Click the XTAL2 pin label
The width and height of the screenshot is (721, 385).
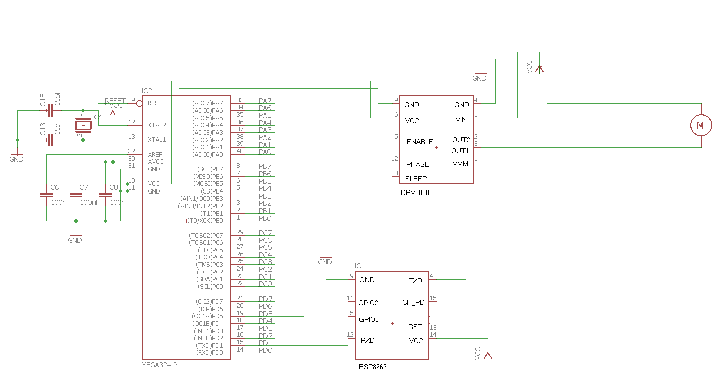pyautogui.click(x=157, y=125)
